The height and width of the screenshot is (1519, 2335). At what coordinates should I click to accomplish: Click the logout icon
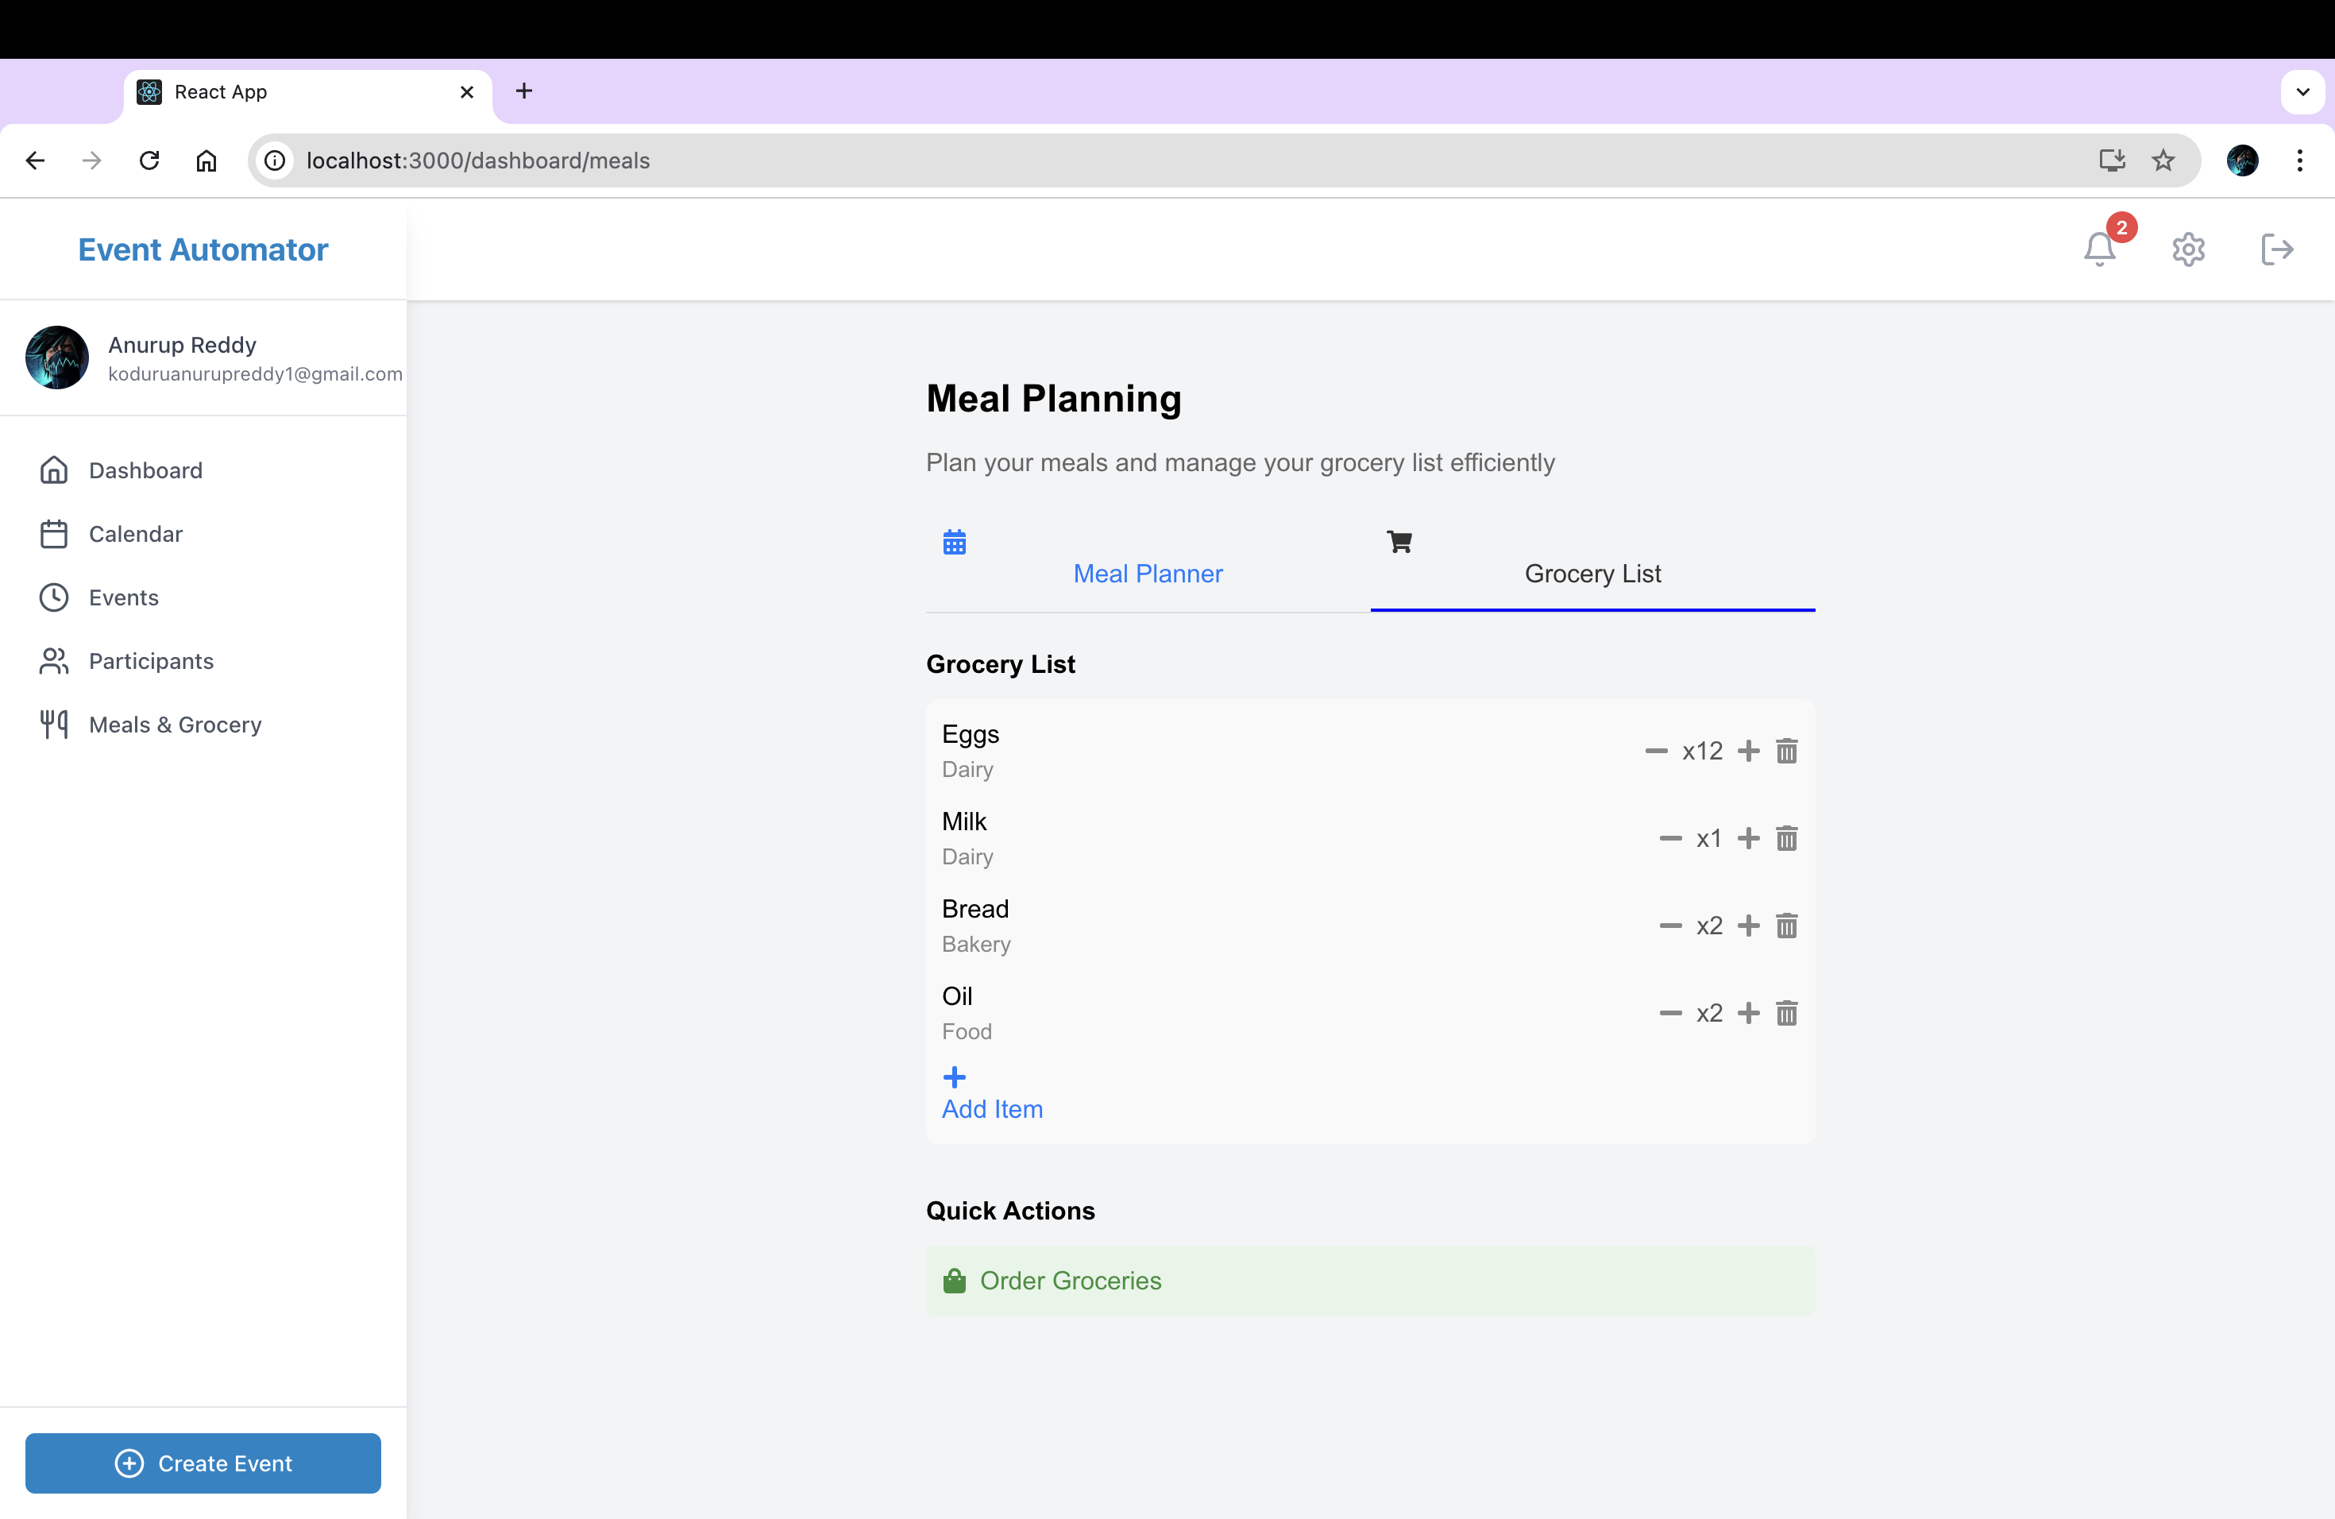click(x=2276, y=249)
